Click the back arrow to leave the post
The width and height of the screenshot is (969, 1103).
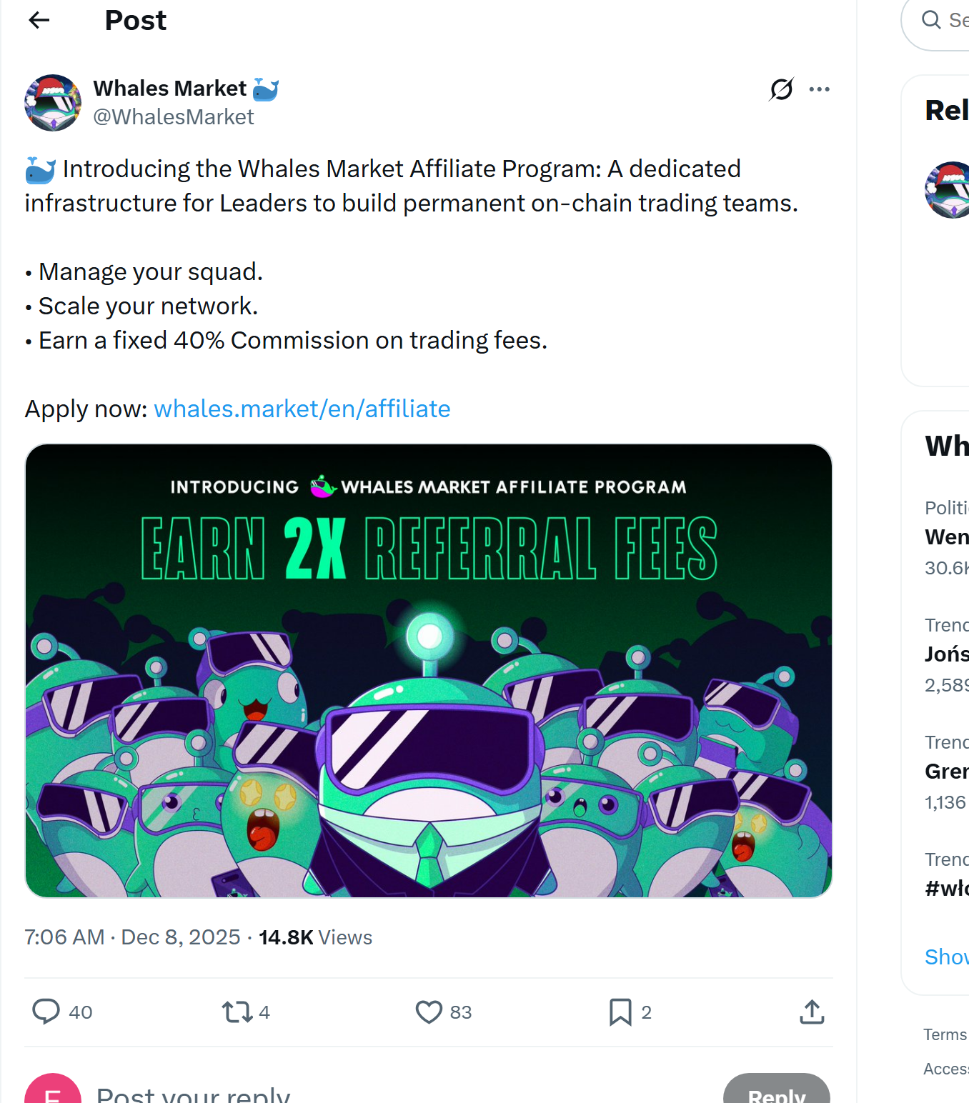click(x=39, y=20)
